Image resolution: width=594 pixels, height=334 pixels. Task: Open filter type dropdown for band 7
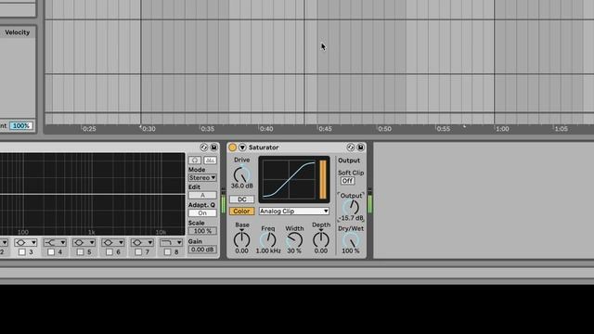[x=142, y=242]
